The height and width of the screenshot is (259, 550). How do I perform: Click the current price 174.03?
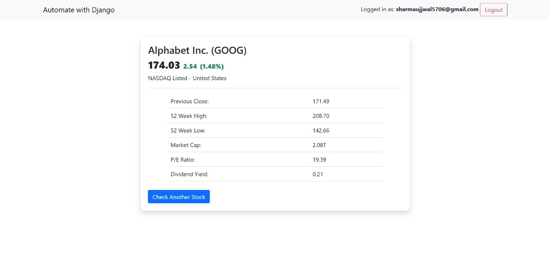(x=164, y=66)
